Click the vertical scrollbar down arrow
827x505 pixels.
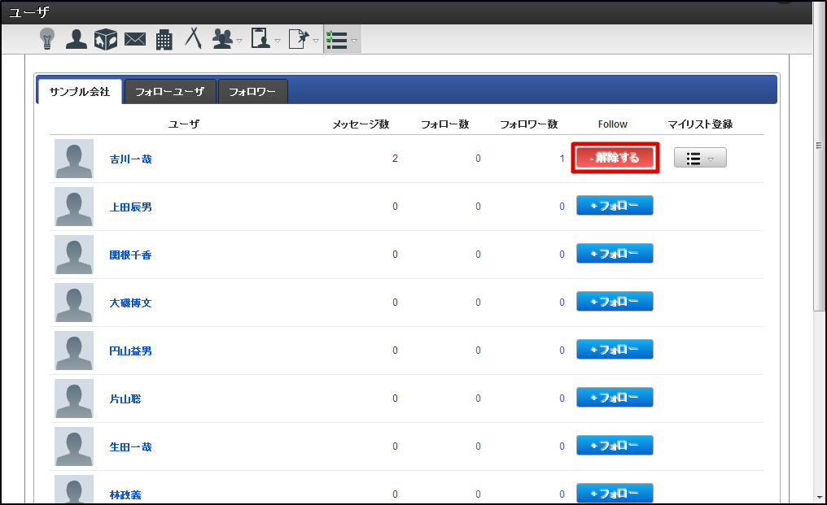coord(819,496)
